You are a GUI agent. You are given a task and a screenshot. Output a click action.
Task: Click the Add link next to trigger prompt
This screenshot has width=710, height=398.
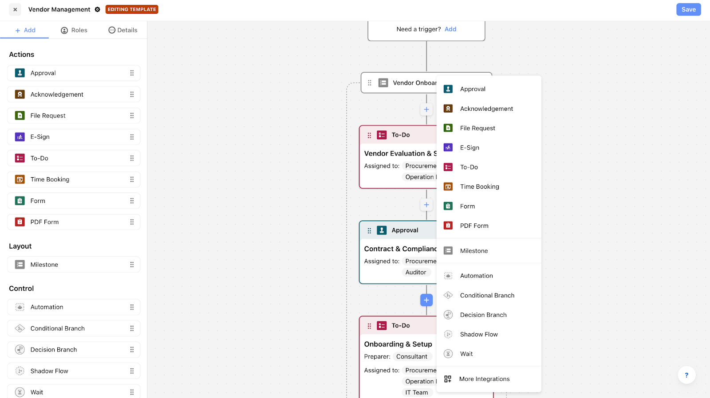[450, 29]
